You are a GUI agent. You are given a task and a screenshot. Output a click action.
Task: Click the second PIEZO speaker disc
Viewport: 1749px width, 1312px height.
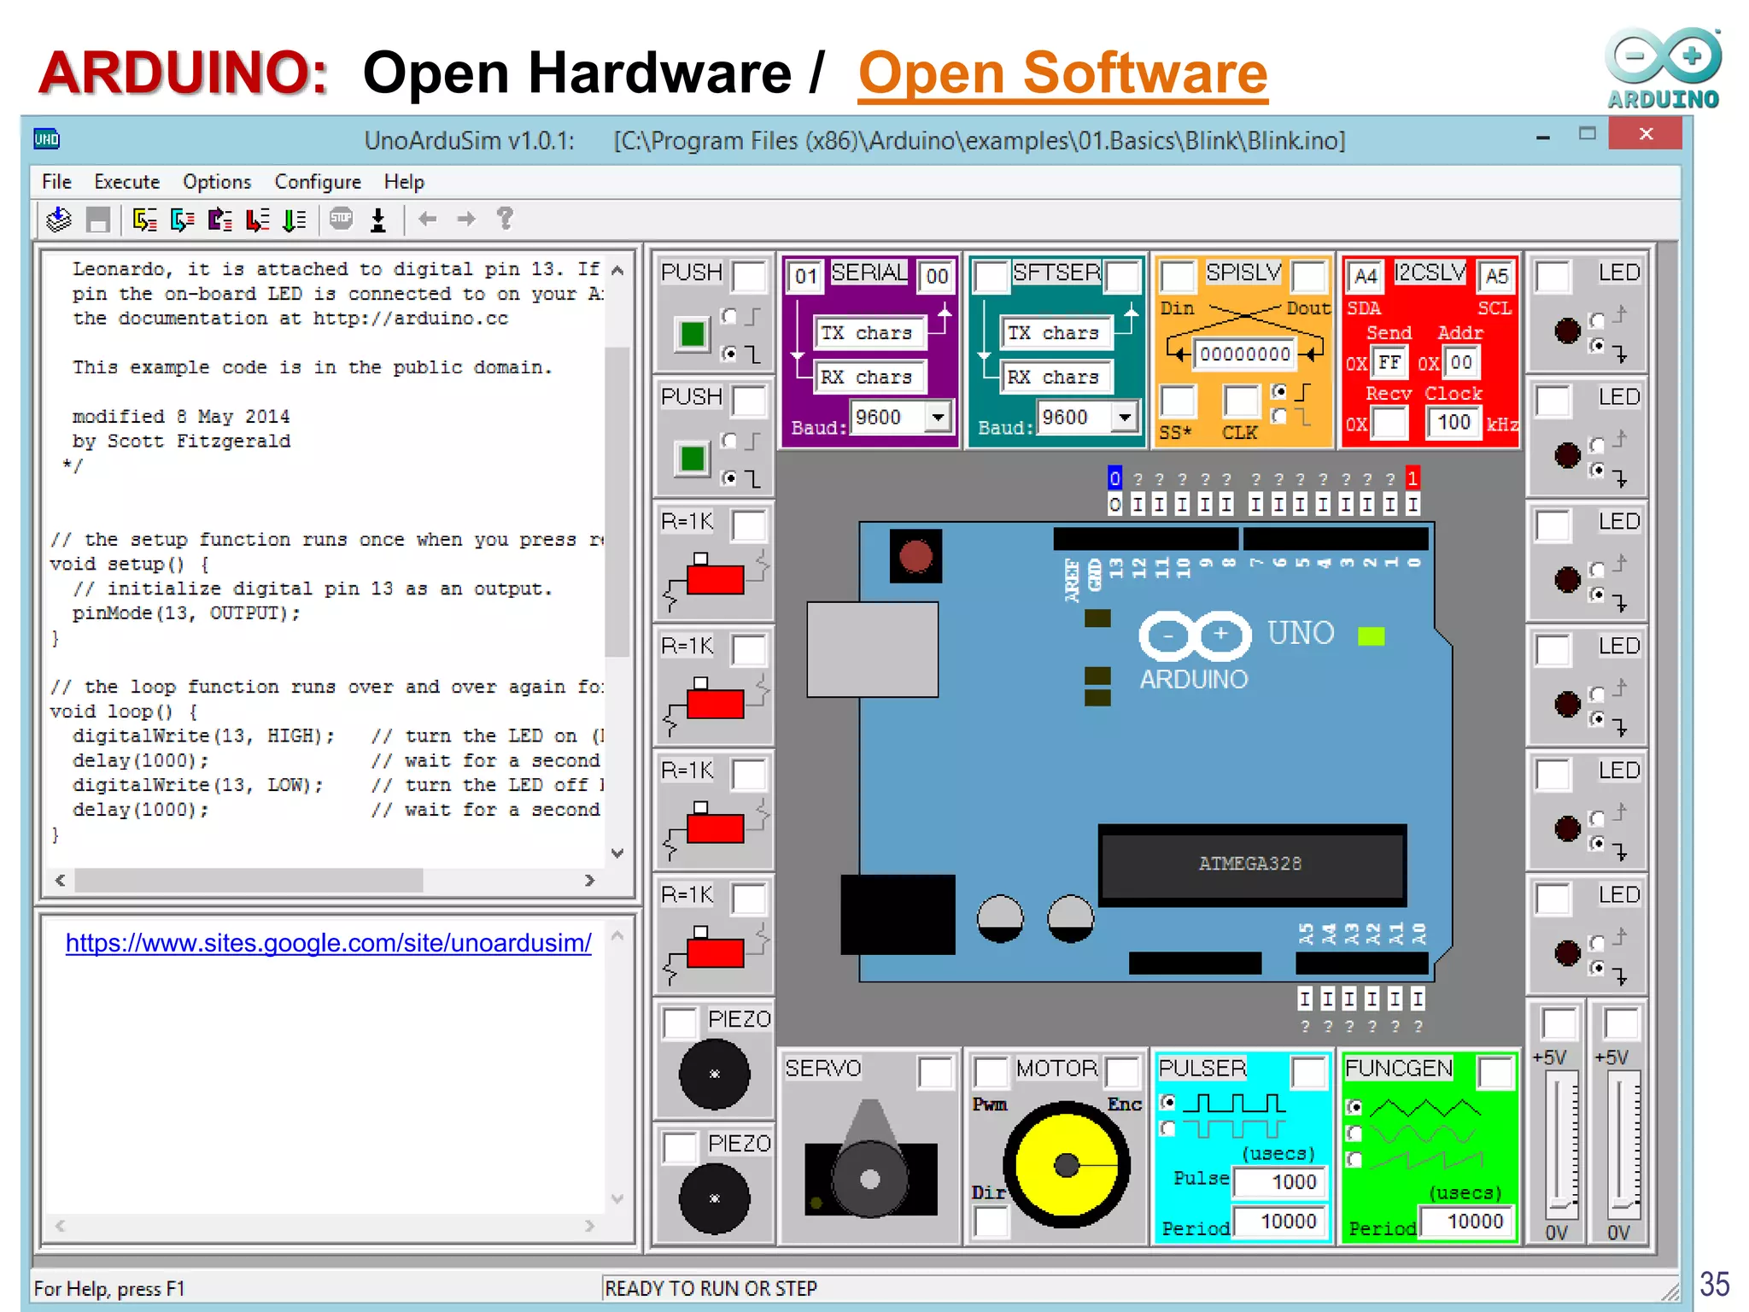pos(715,1198)
